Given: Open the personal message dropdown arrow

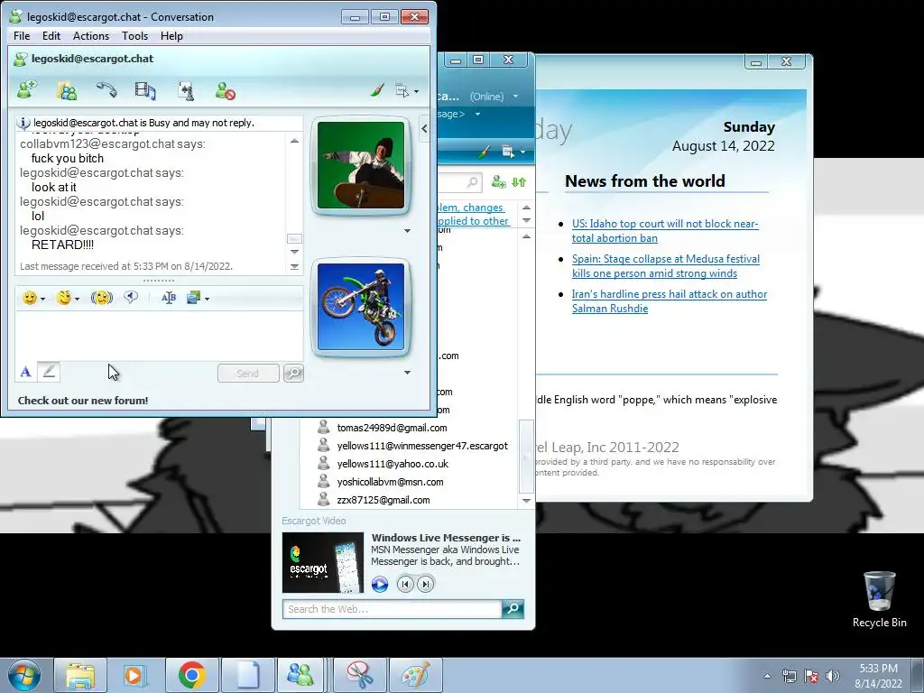Looking at the screenshot, I should (x=477, y=114).
